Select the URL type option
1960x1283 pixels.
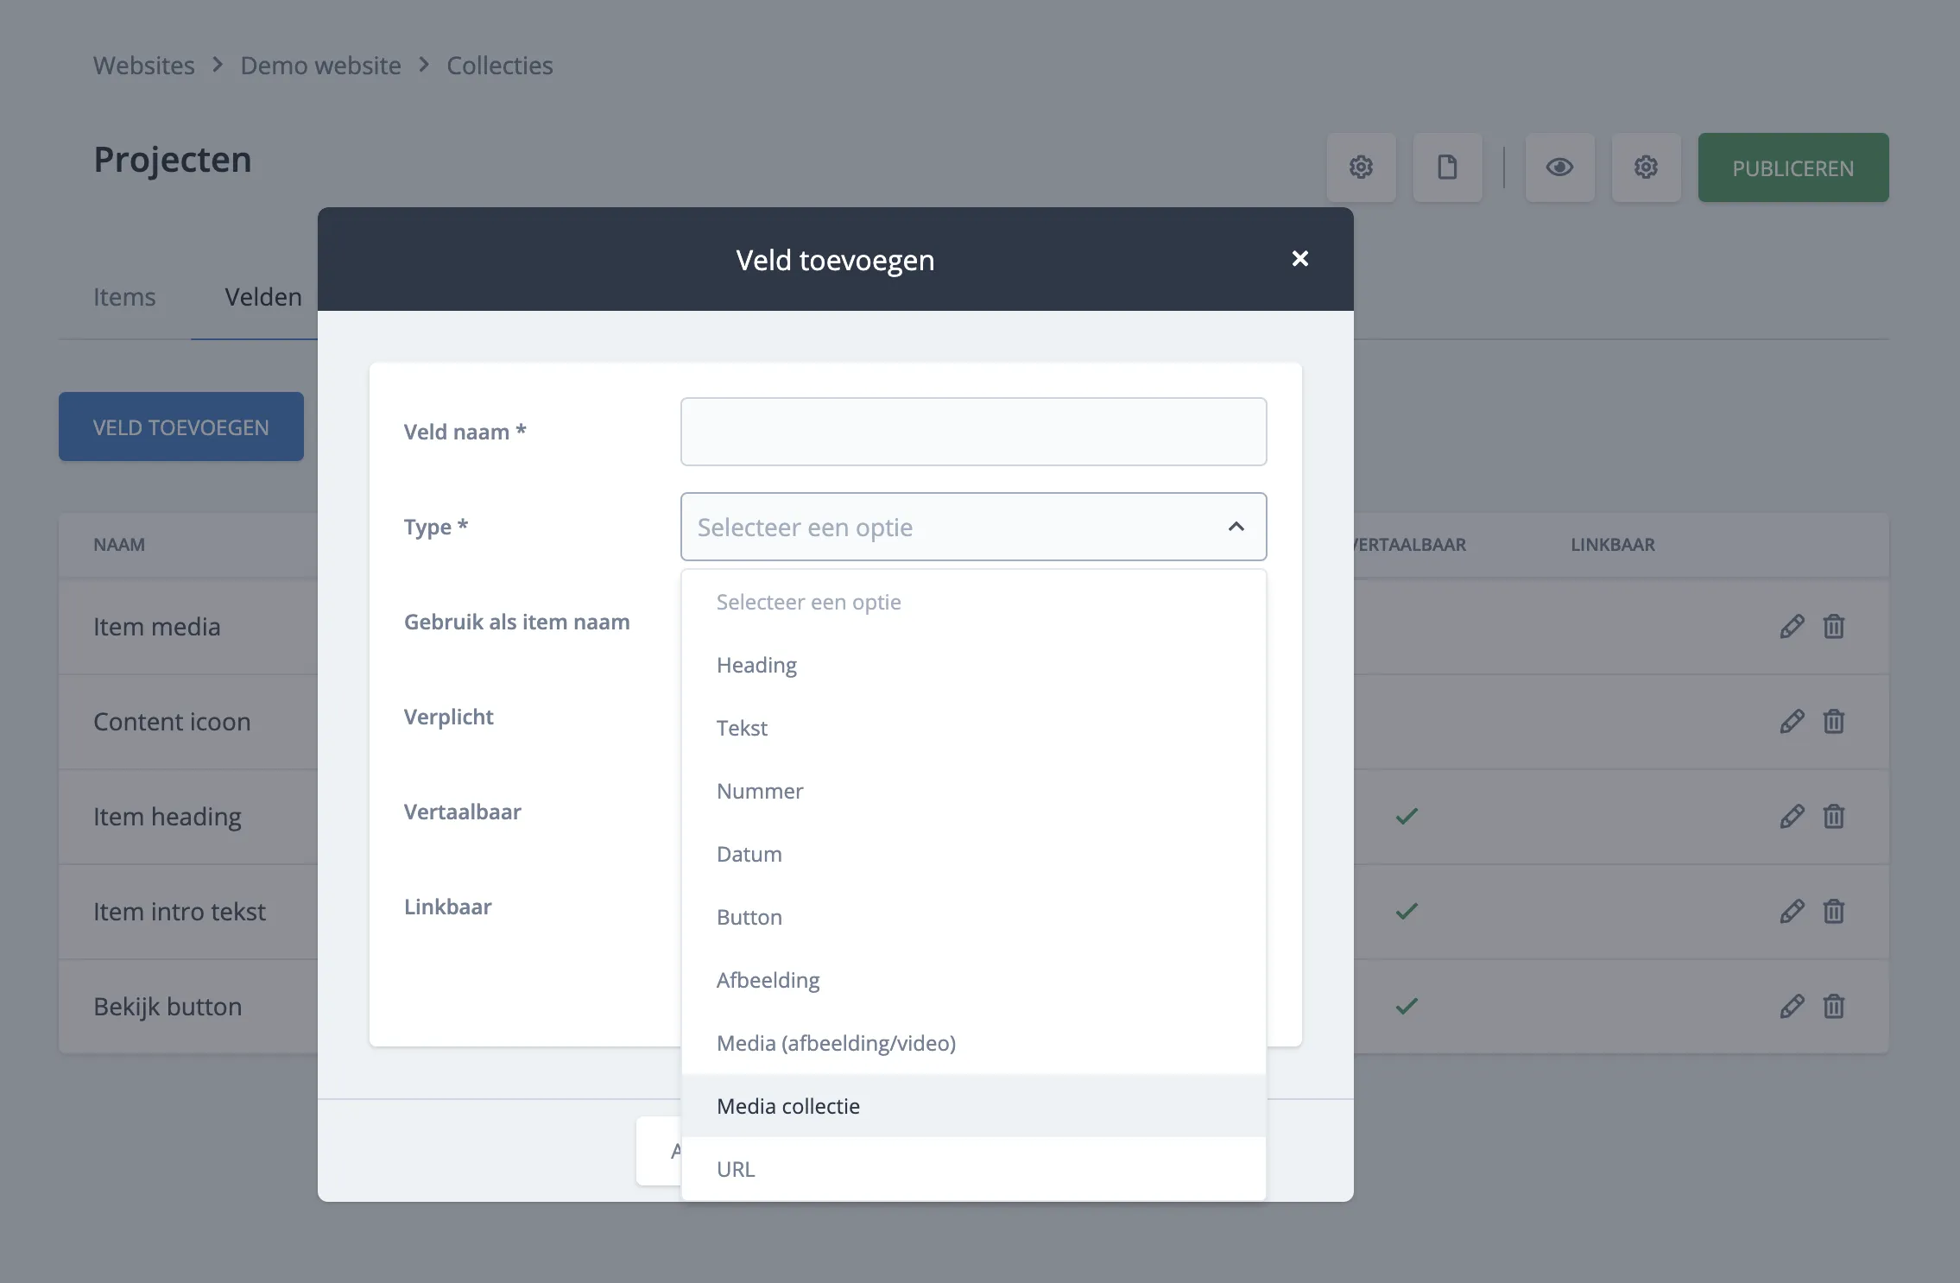736,1169
